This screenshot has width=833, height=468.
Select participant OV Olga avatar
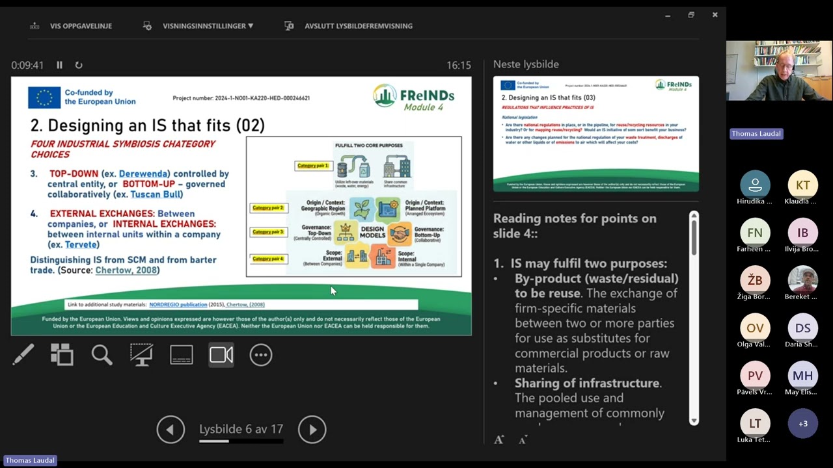[755, 328]
